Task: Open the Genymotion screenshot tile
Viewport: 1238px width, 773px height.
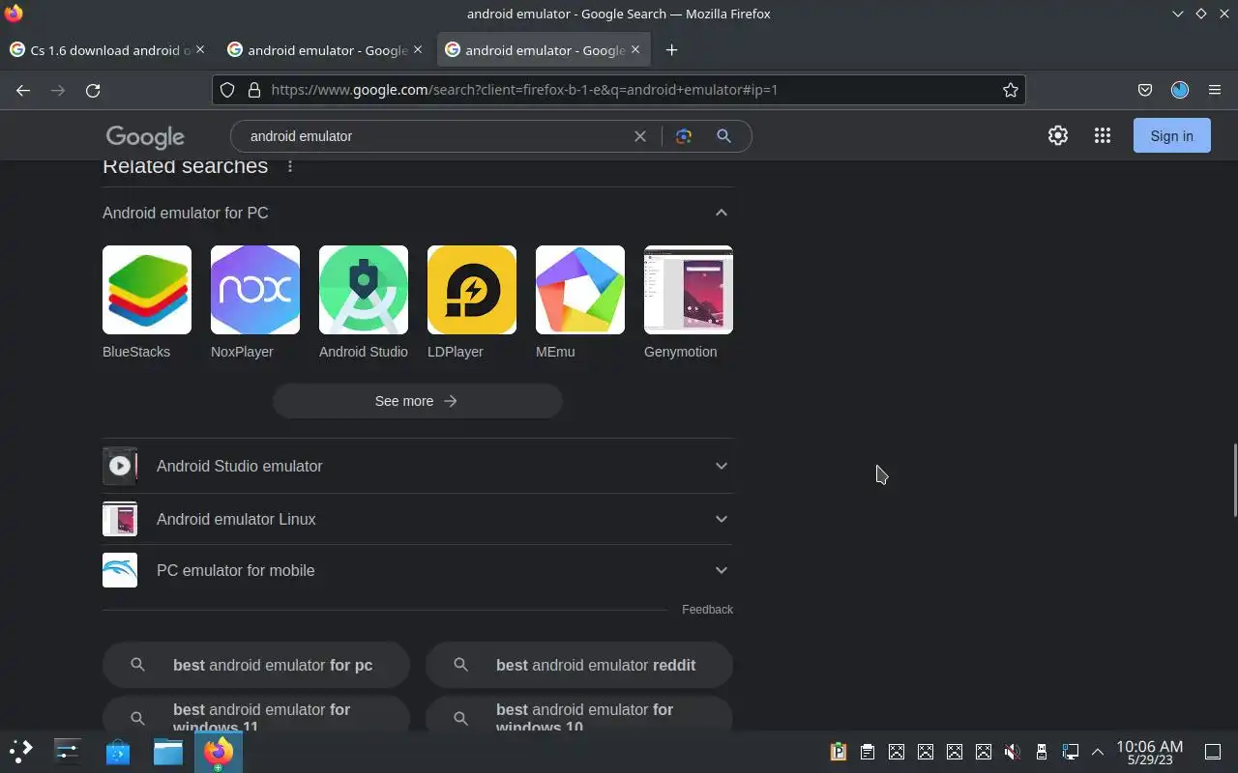Action: 689,290
